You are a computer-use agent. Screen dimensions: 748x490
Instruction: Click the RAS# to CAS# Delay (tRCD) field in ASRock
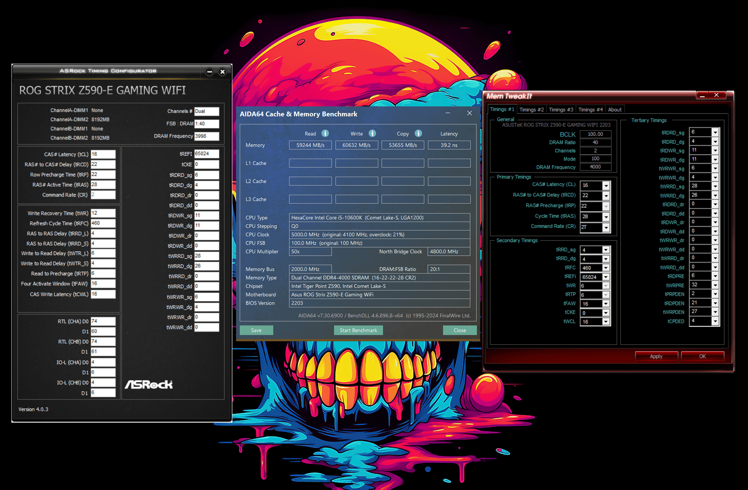coord(103,164)
